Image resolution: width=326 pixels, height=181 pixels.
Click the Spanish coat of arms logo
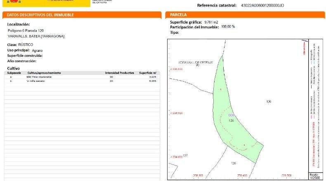point(14,1)
